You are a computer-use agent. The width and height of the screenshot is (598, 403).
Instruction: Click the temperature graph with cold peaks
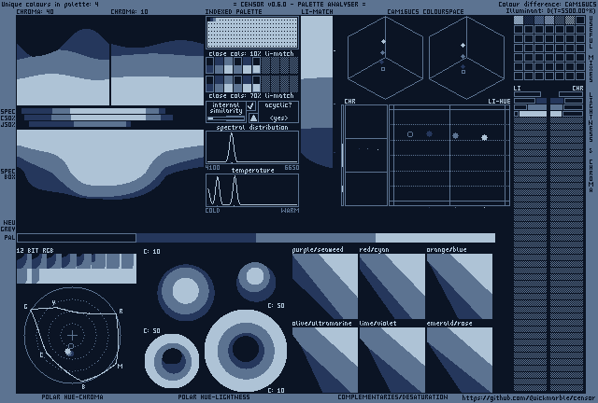(x=252, y=190)
